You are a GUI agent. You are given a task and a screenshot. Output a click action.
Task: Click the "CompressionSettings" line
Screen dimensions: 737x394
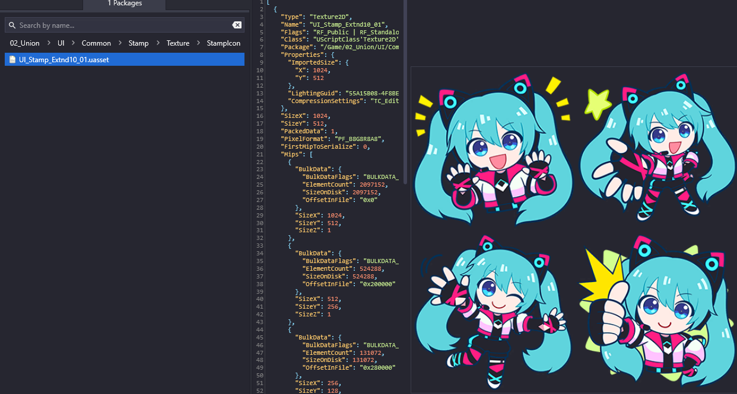343,101
